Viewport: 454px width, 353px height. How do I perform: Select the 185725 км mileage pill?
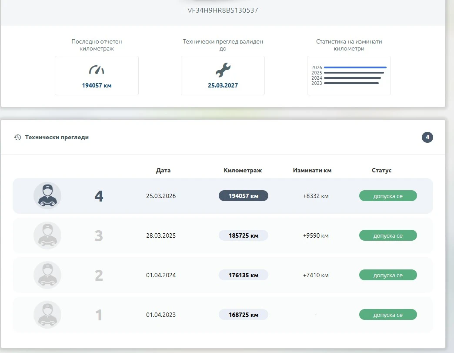[x=243, y=235]
